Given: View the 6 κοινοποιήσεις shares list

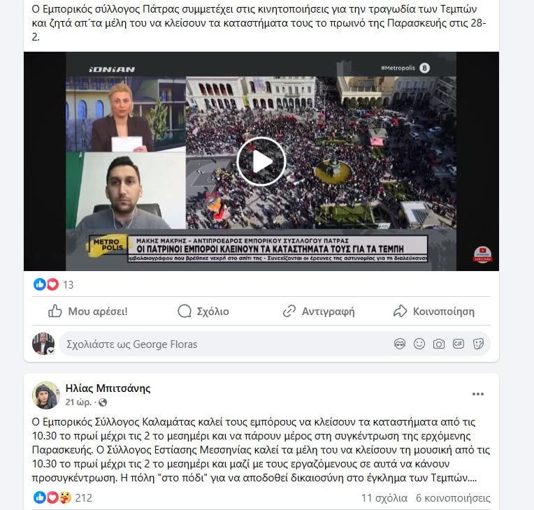Looking at the screenshot, I should pos(453,498).
